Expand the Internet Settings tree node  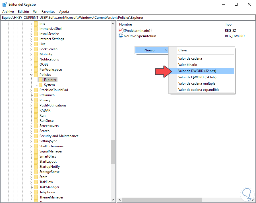(31, 39)
